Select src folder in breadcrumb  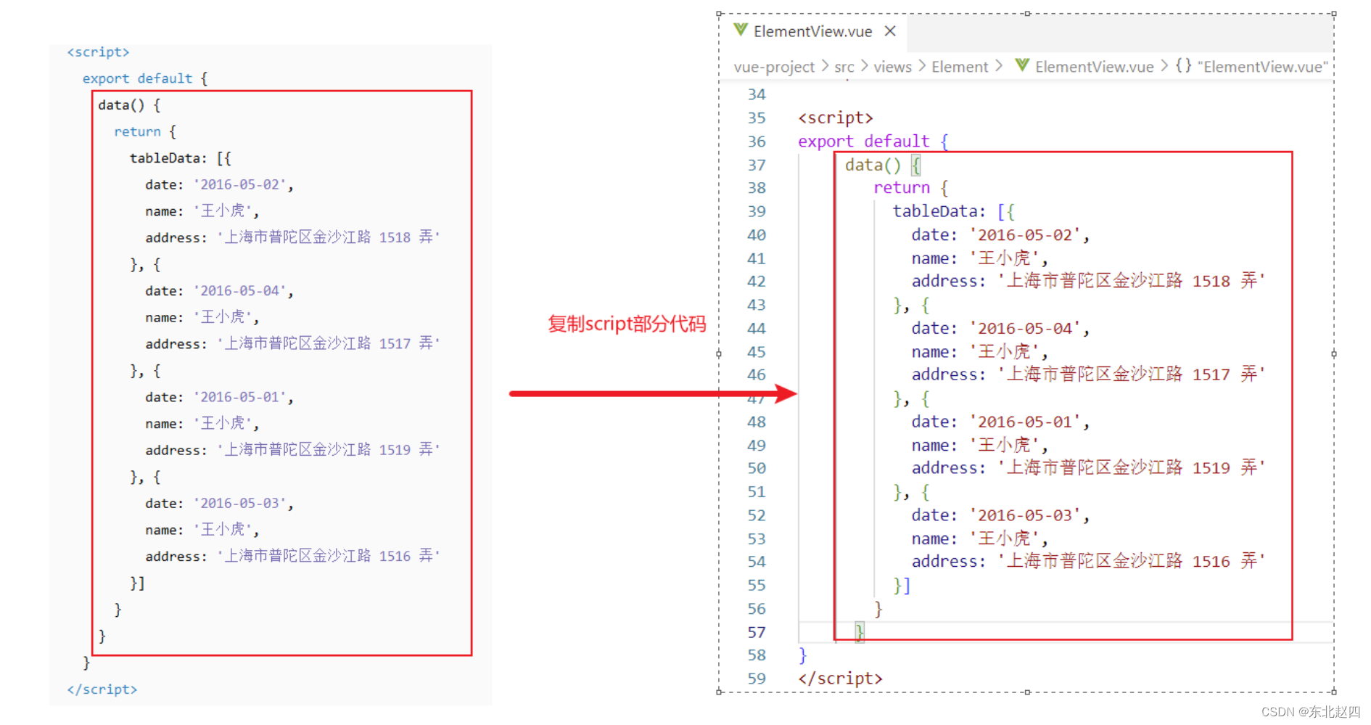[844, 67]
